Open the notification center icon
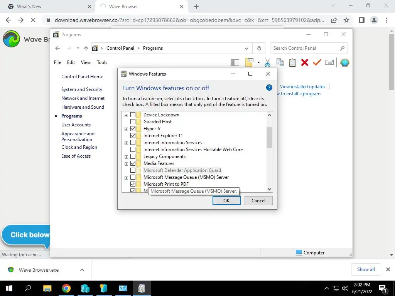This screenshot has height=296, width=395. (383, 288)
